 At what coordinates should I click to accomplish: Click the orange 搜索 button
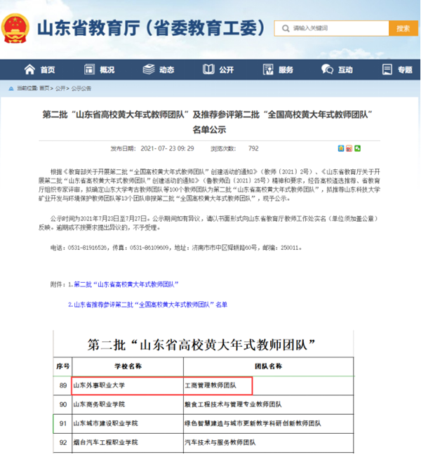click(403, 28)
